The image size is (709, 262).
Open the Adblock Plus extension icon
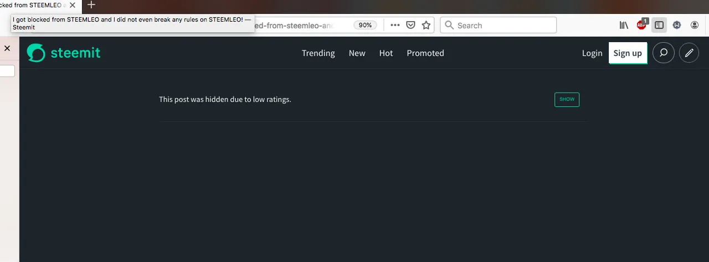[641, 24]
